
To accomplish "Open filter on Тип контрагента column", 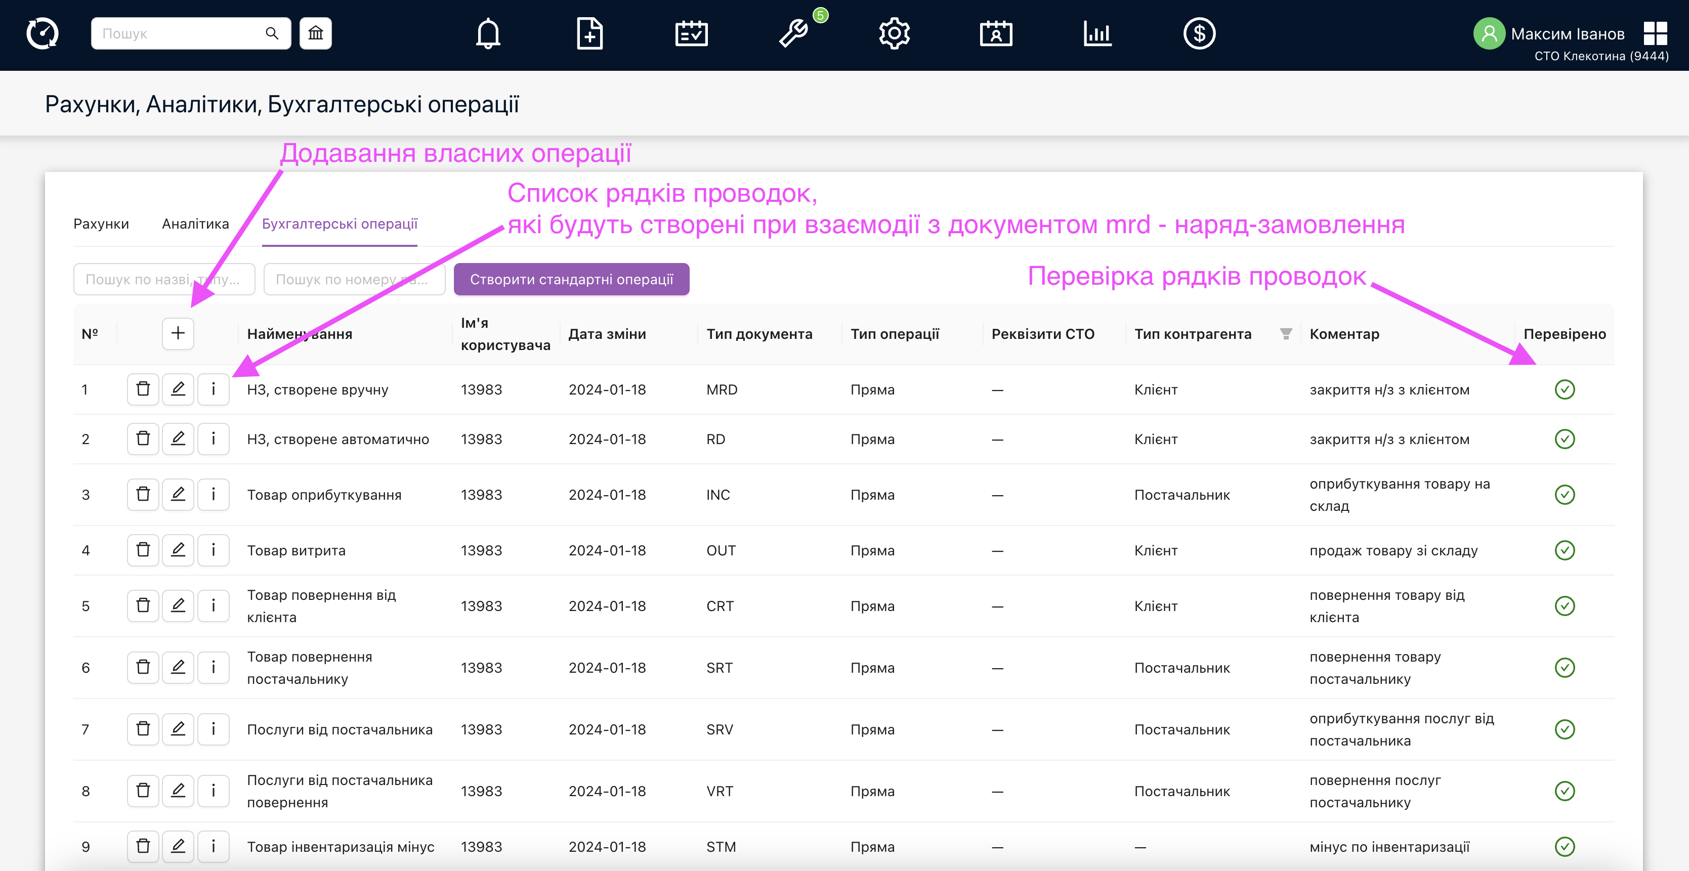I will pos(1286,334).
